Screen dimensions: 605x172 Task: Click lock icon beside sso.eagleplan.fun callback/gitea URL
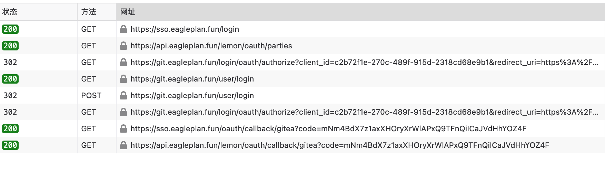coord(123,128)
